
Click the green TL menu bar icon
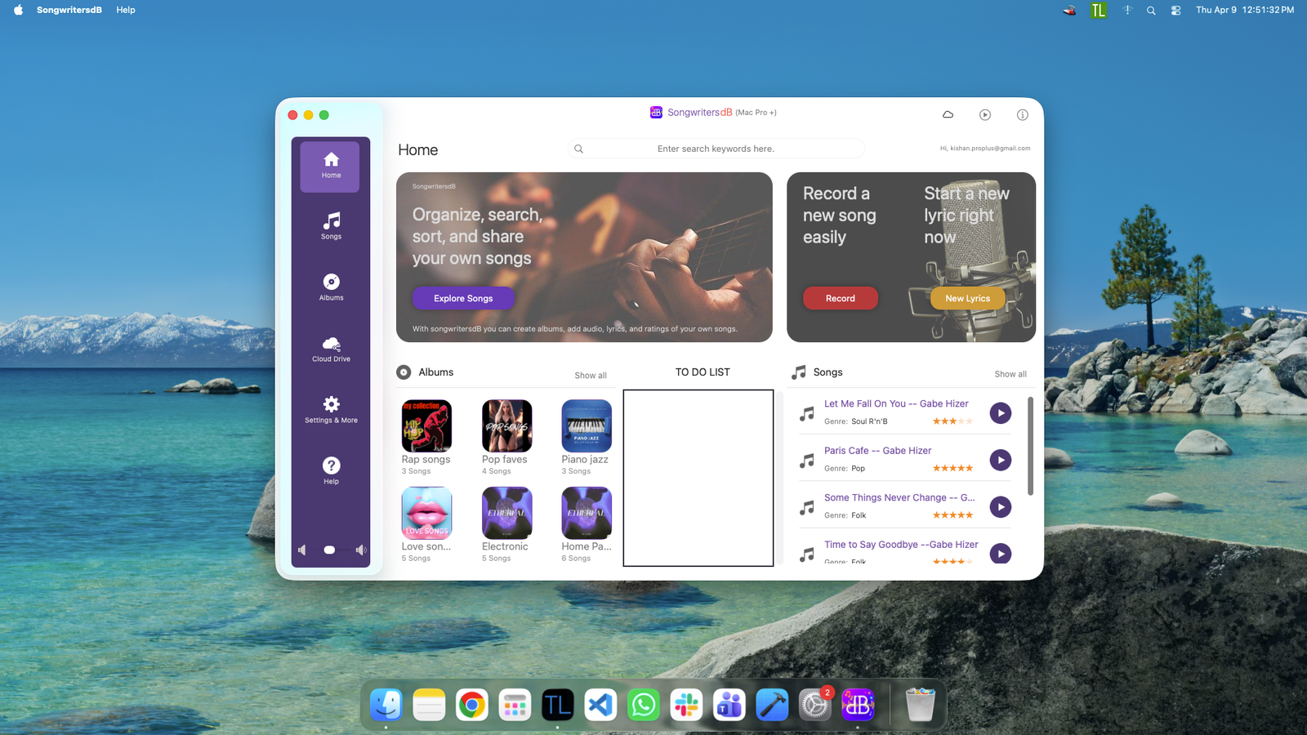1099,10
